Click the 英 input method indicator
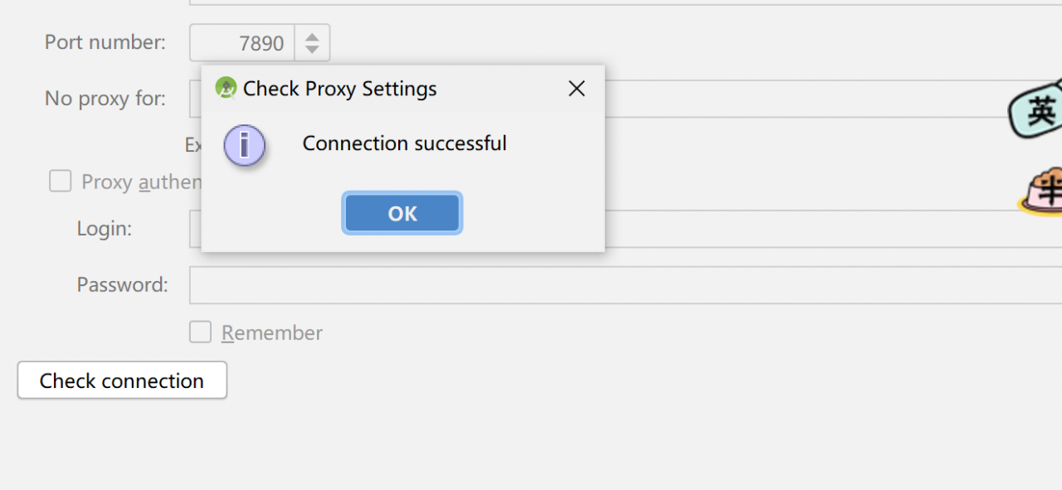 1040,109
